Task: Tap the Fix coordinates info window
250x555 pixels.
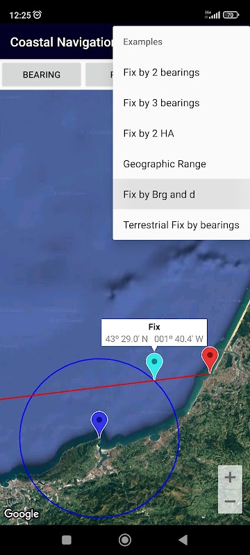Action: tap(154, 333)
